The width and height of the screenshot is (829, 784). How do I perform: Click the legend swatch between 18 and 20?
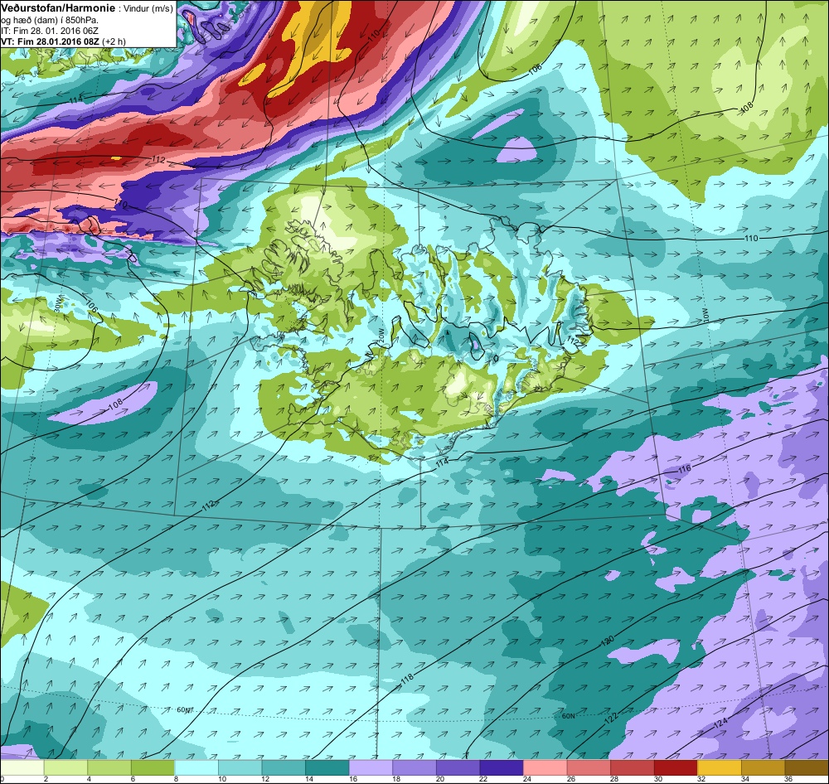point(414,767)
